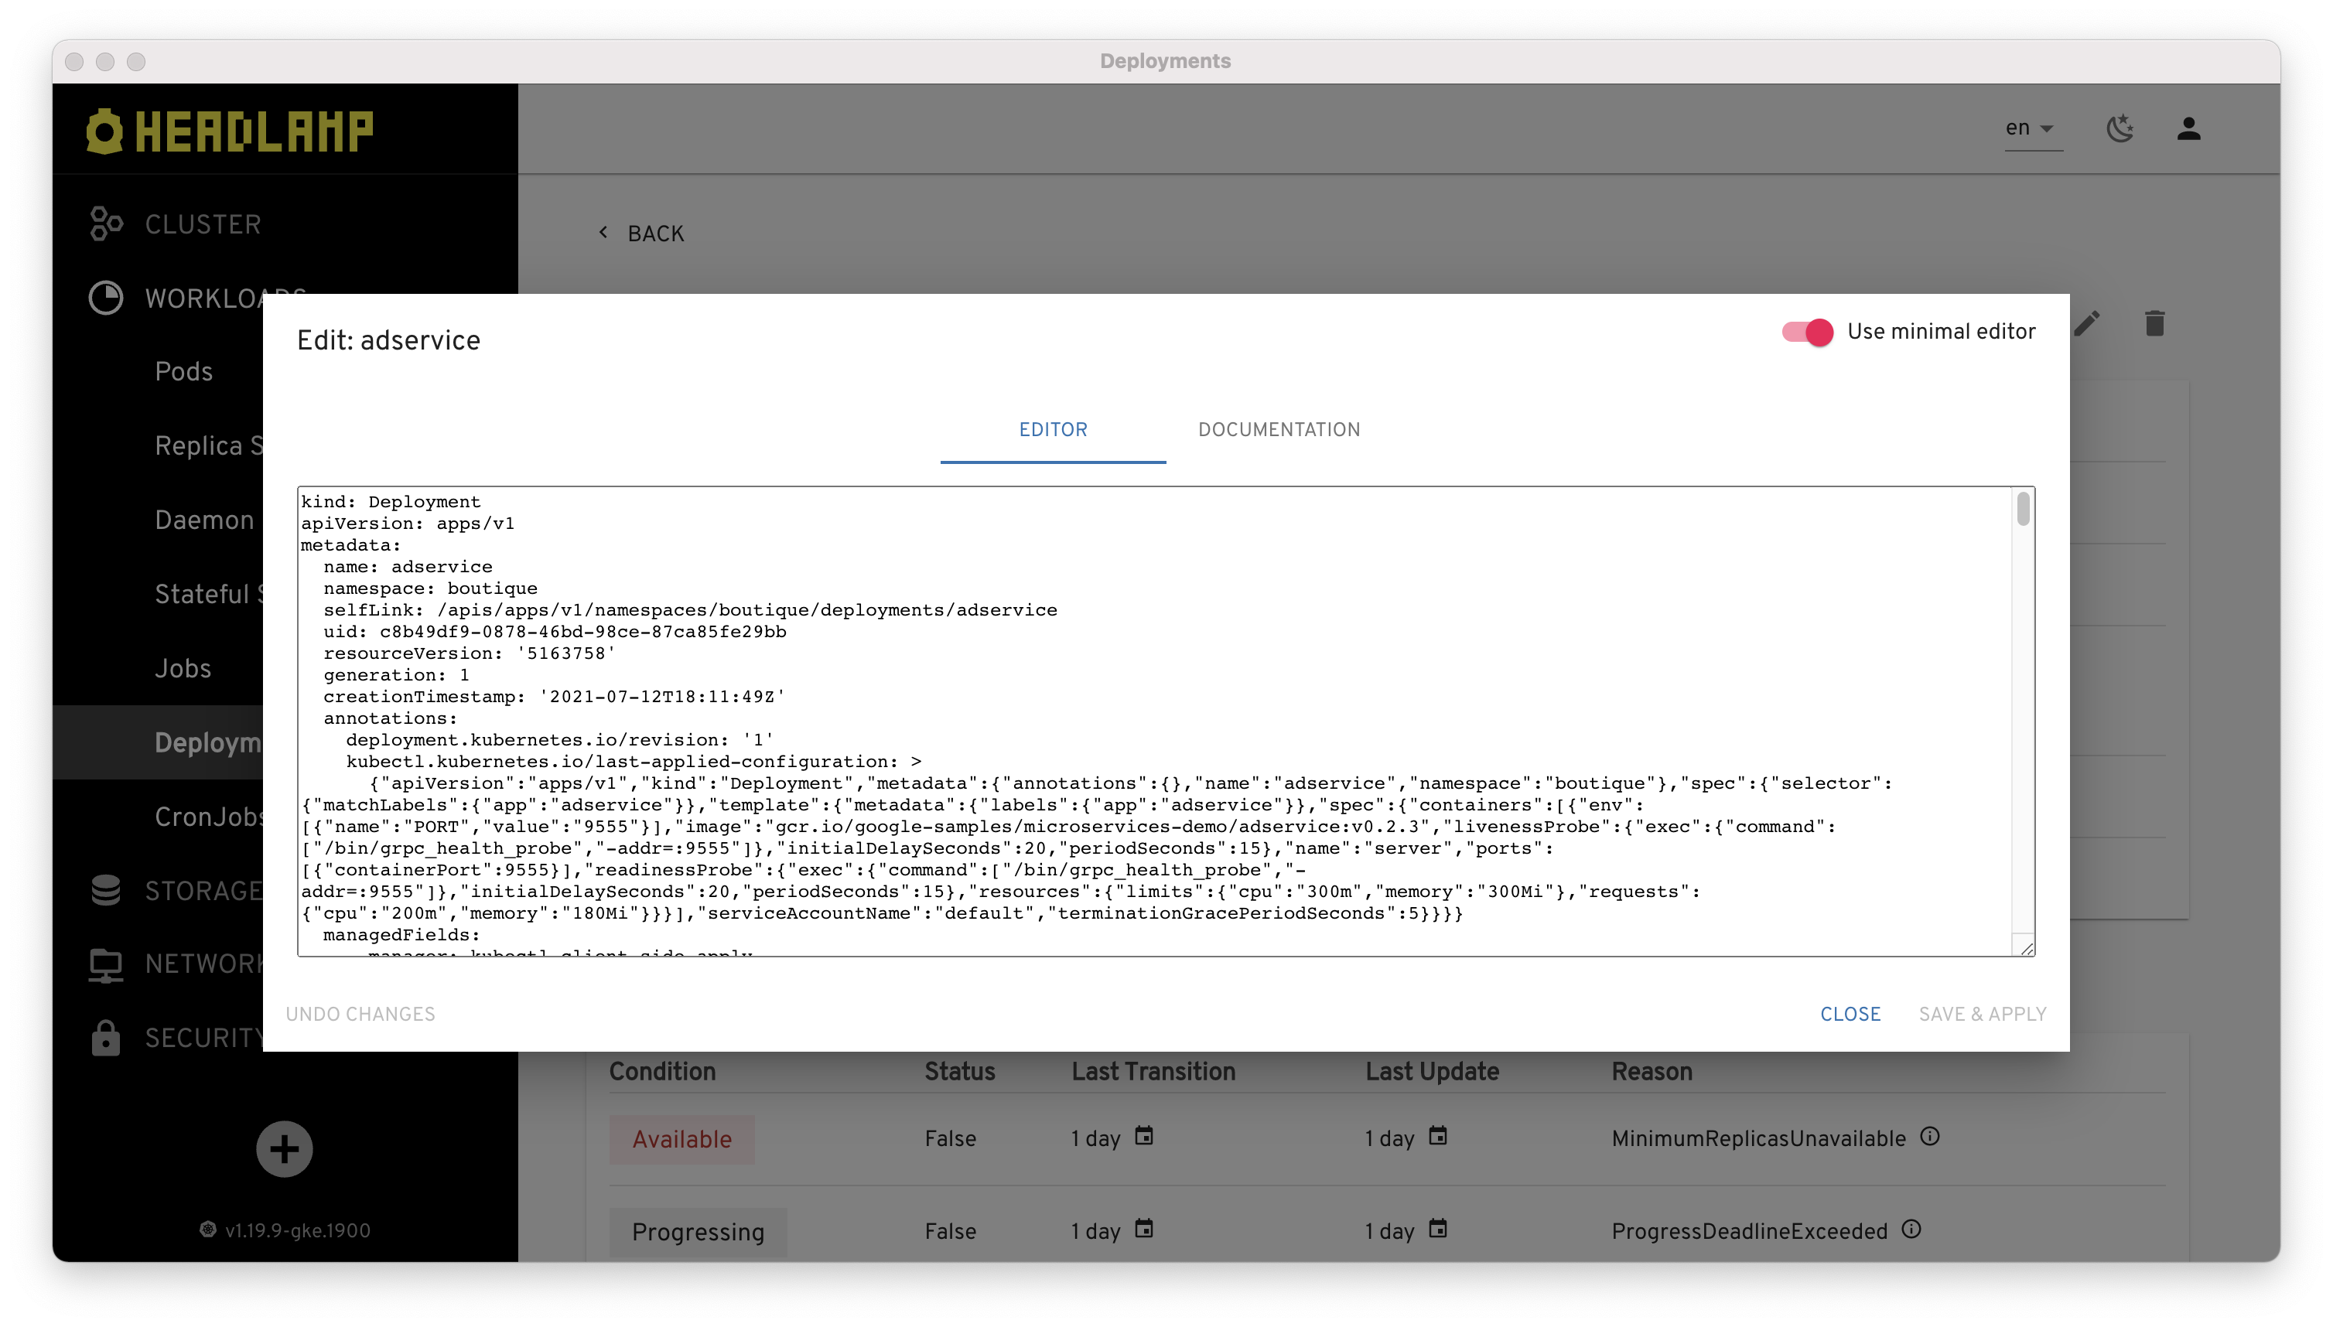Click the editor's vertical scrollbar thumb
Image resolution: width=2333 pixels, height=1327 pixels.
(x=2022, y=509)
